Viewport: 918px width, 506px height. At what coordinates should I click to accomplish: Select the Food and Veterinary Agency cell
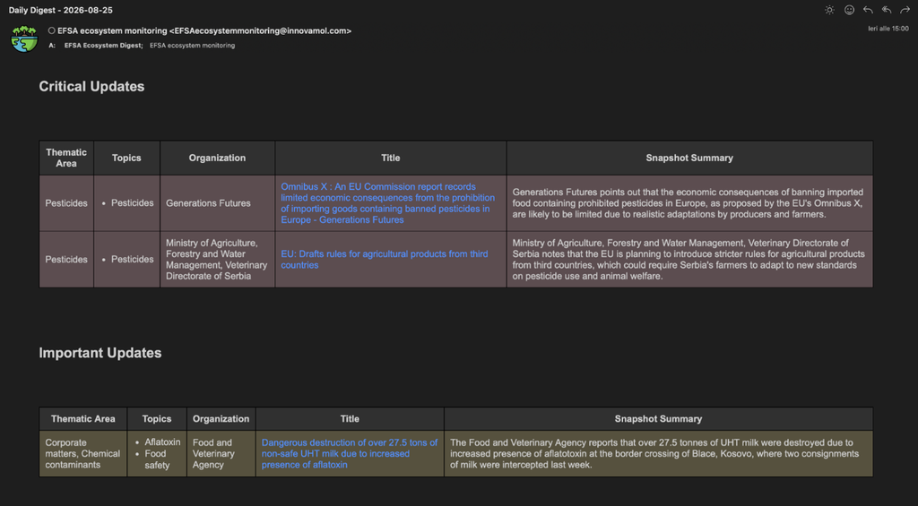221,453
